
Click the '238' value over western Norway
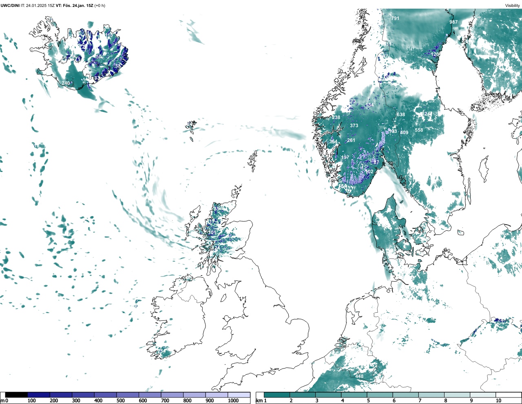[x=336, y=117]
